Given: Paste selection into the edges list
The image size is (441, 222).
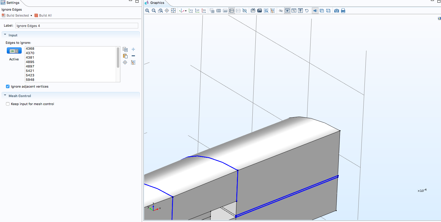Looking at the screenshot, I should click(125, 56).
